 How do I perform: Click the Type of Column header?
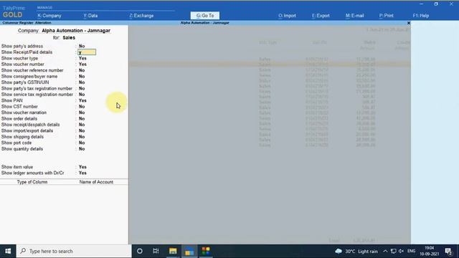[32, 182]
